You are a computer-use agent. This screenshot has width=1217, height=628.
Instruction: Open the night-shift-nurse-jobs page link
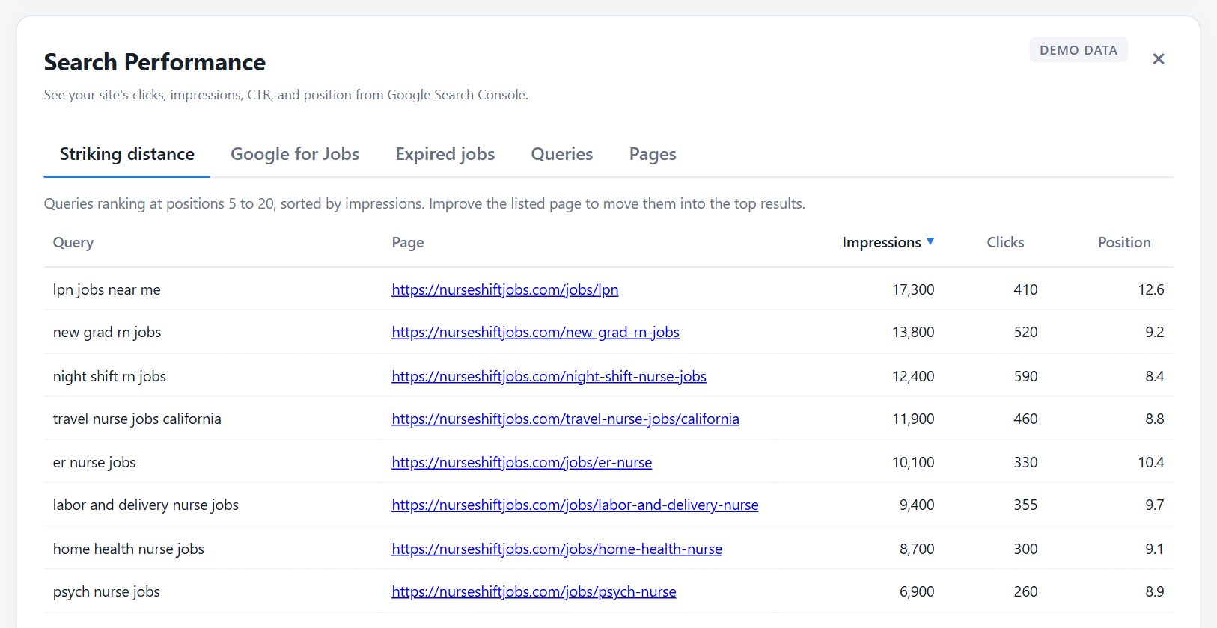coord(549,376)
